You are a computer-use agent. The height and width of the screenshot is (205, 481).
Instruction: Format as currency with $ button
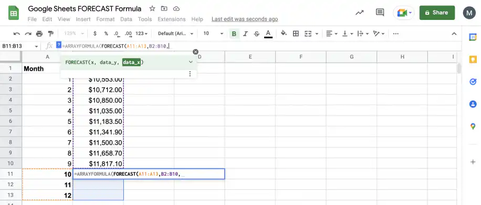coord(95,33)
